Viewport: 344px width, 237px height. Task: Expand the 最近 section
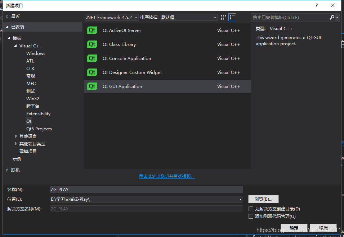pyautogui.click(x=8, y=17)
